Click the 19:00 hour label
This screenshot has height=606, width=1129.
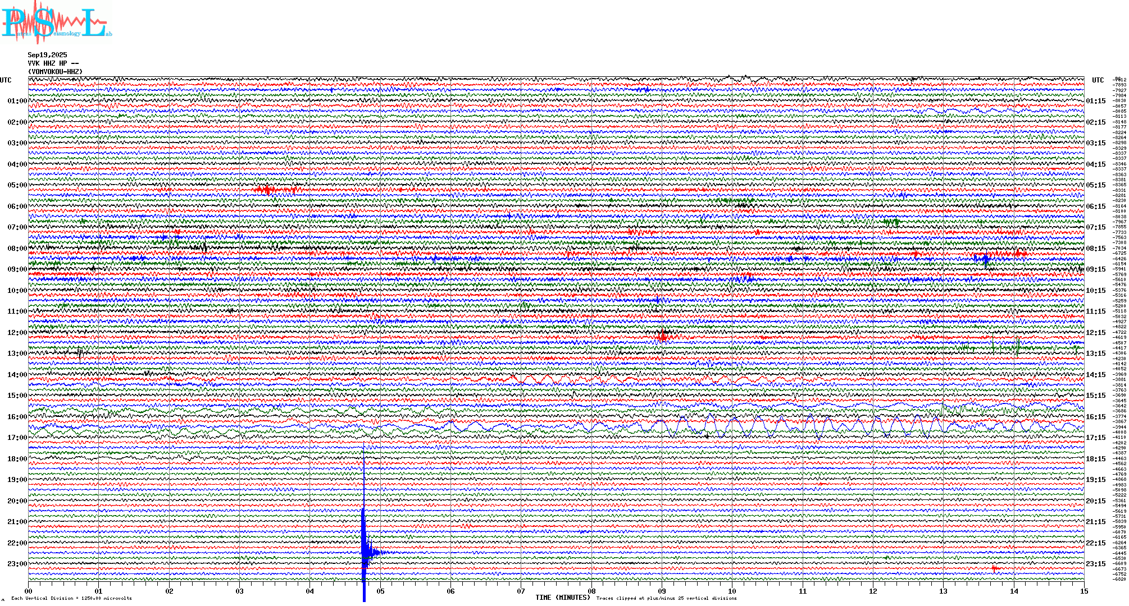click(17, 480)
